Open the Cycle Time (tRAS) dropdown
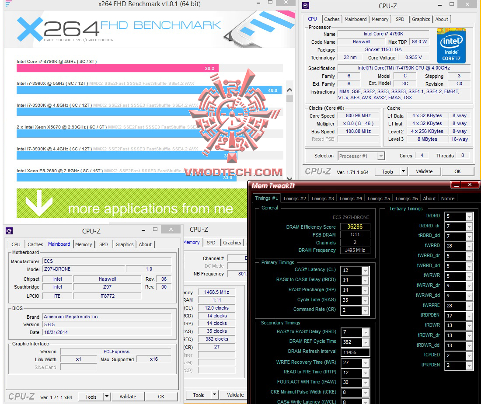Screen dimensions: 481x404 (x=365, y=300)
